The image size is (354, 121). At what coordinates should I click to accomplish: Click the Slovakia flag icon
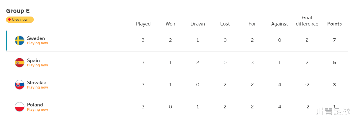pos(20,85)
